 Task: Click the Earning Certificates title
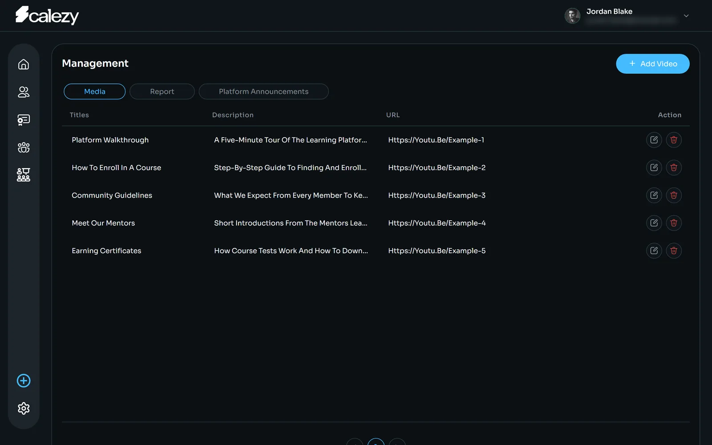tap(106, 251)
